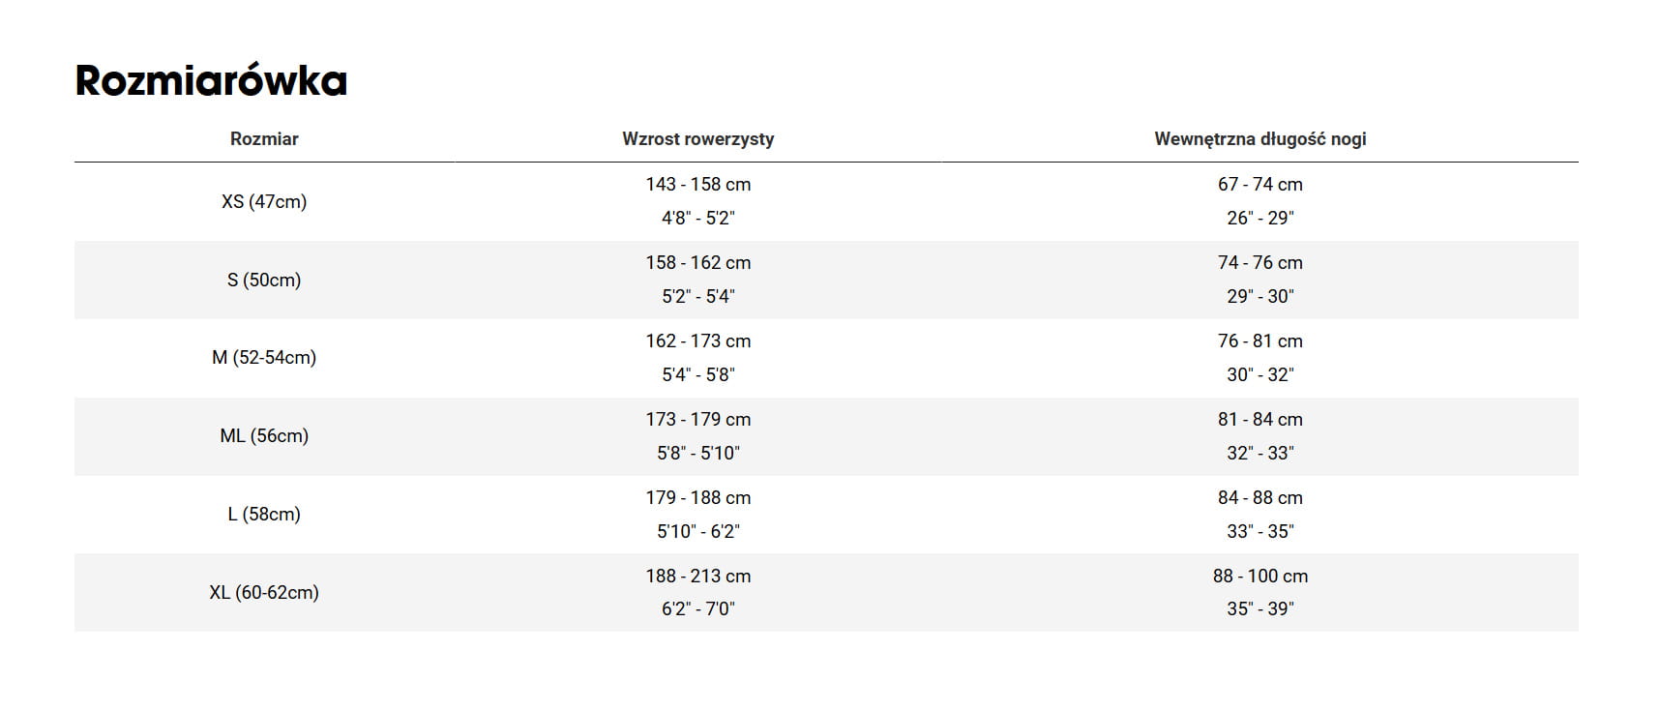Click the XS (47cm) size cell
Viewport: 1659px width, 711px height.
264,202
